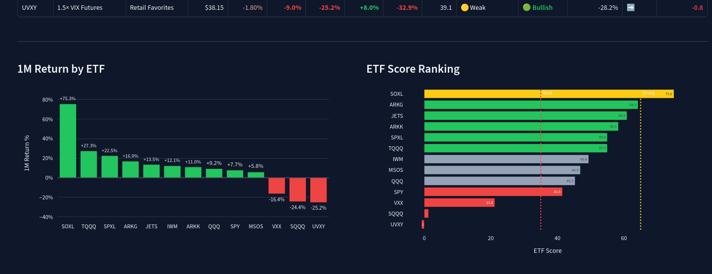
Task: Click the TQQQ bar in Score Ranking
Action: click(516, 148)
